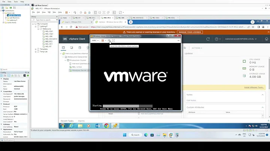Click Workstation unity mode icon
270x151 pixels.
click(x=108, y=13)
